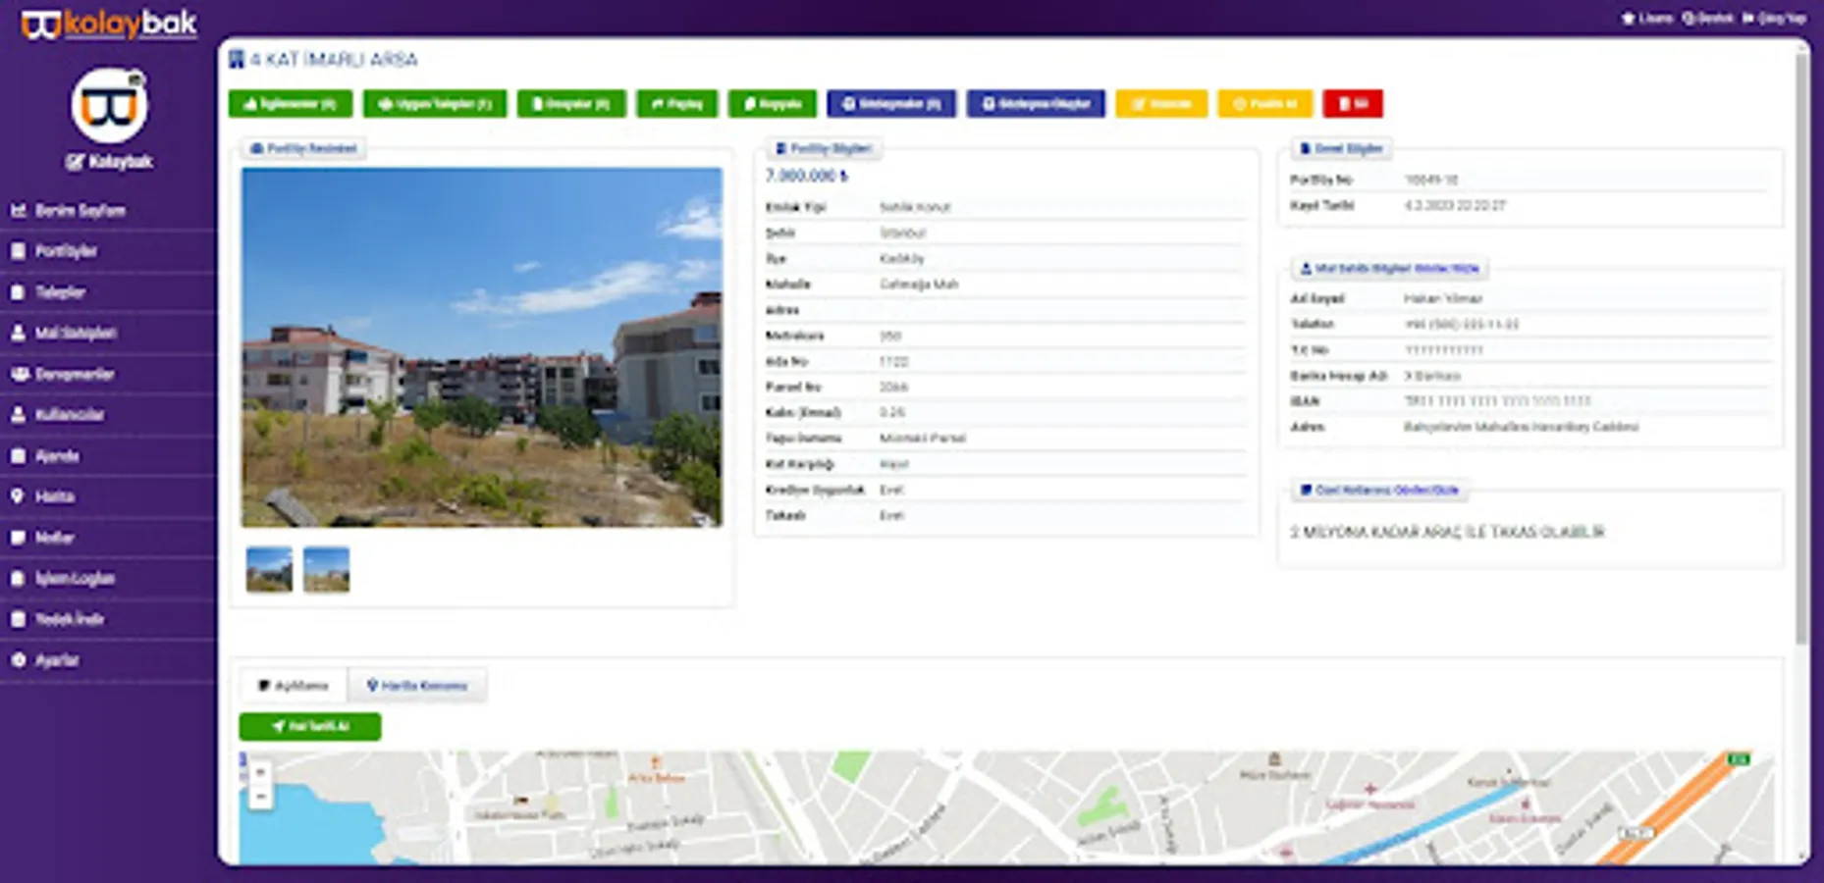Open Mal Sahipleri person icon in sidebar
This screenshot has height=883, width=1824.
18,333
